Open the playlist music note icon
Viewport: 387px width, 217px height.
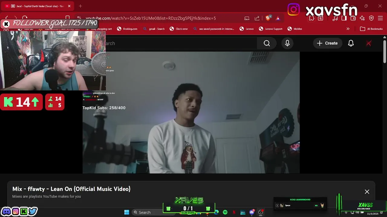click(335, 18)
